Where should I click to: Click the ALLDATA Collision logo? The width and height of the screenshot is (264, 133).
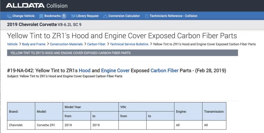pos(37,6)
